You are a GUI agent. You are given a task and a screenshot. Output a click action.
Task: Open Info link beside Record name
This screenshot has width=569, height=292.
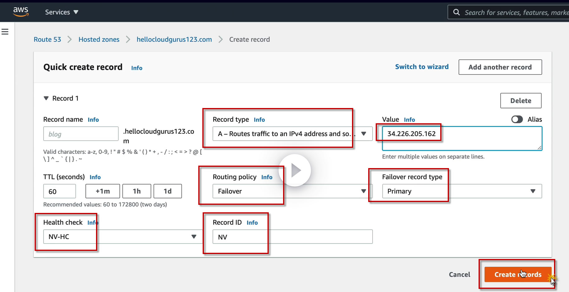pos(93,120)
